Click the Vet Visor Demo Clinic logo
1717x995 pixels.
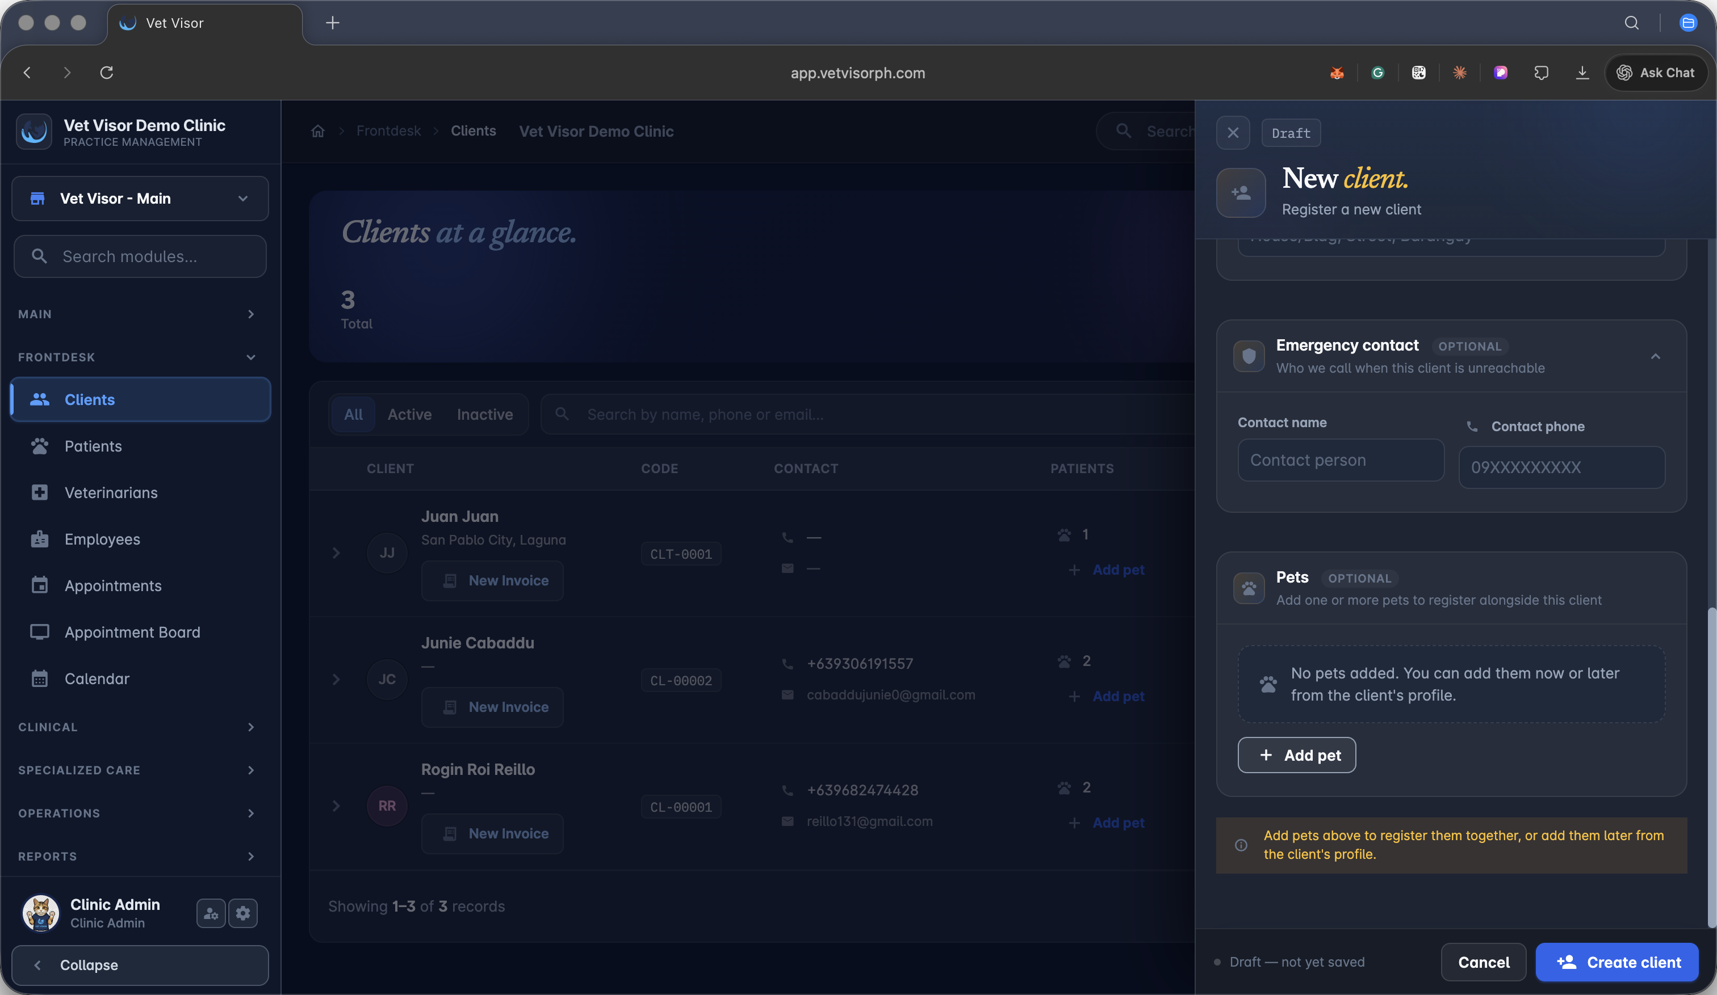click(34, 132)
